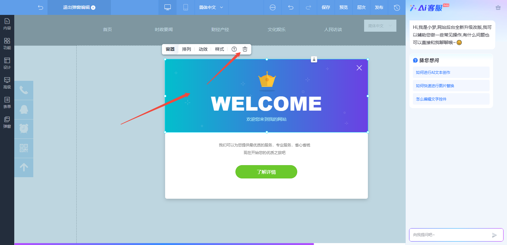The width and height of the screenshot is (507, 245).
Task: Click the green 了解详情 button
Action: (266, 172)
